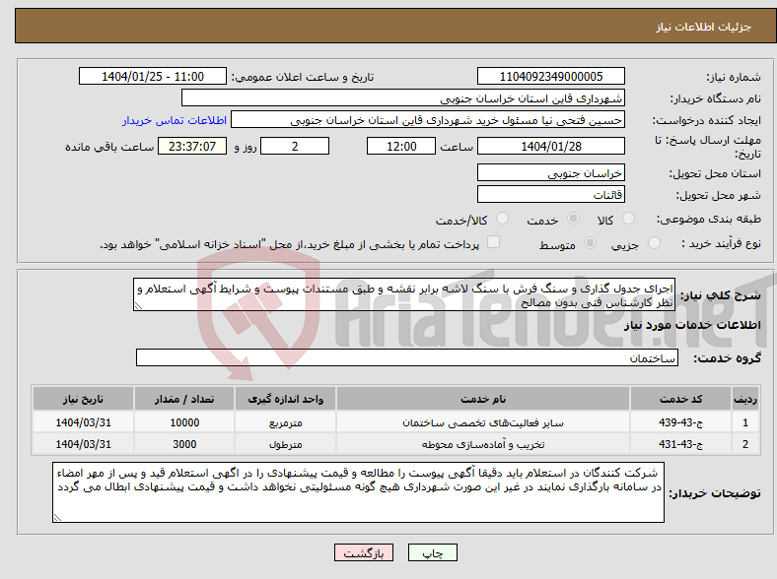Select the جزیی purchase type radio
The height and width of the screenshot is (579, 777).
tap(654, 242)
